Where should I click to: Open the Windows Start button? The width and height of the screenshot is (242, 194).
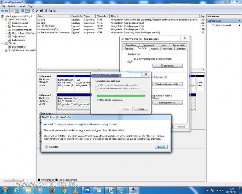pos(5,190)
